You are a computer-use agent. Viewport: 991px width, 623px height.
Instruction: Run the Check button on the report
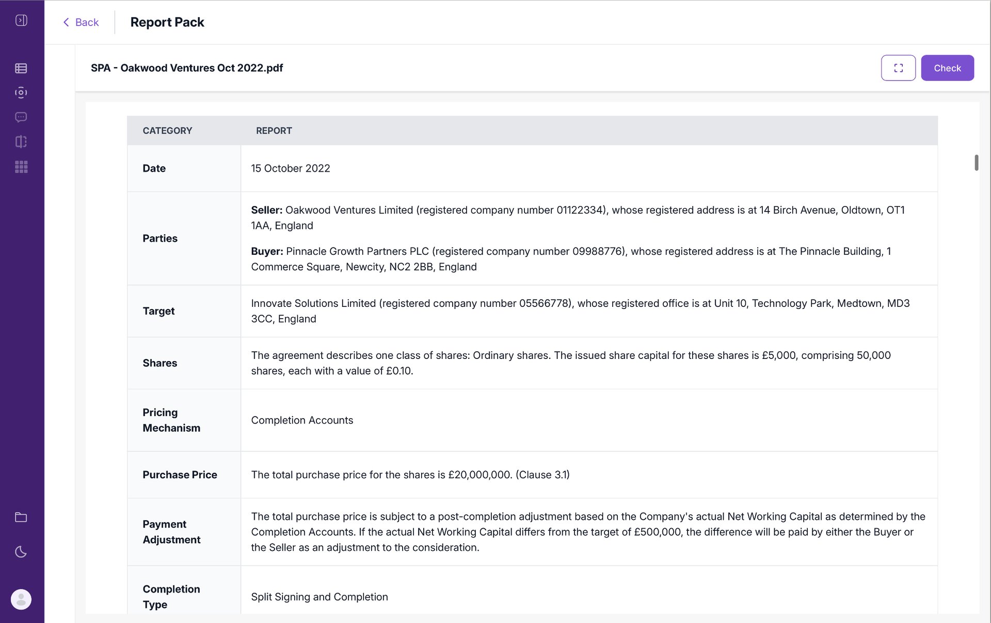pos(947,68)
